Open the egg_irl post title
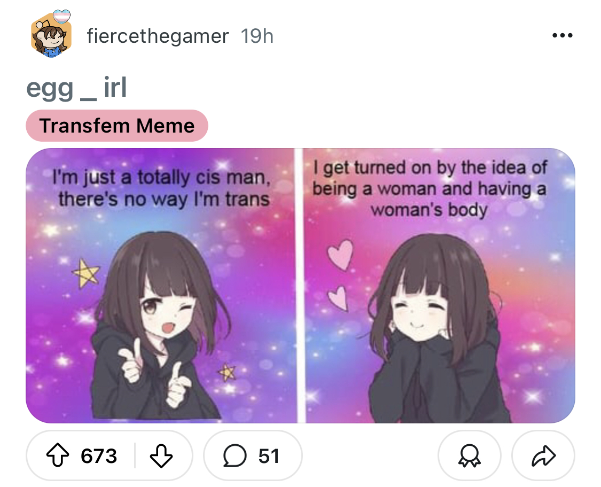The height and width of the screenshot is (487, 601). [76, 88]
